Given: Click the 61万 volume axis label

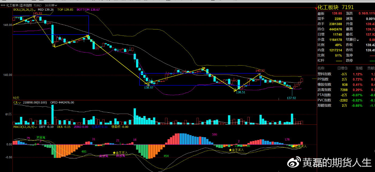Looking at the screenshot, I should coord(9,114).
